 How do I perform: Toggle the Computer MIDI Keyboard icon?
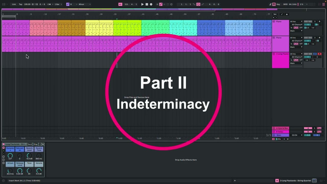tap(274, 4)
